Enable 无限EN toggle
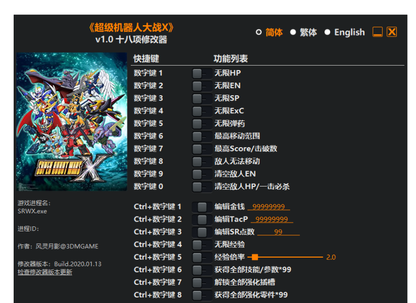The height and width of the screenshot is (303, 416). click(202, 86)
